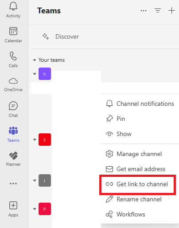Open the Discover teams link
Screen dimensions: 179x228
67,36
